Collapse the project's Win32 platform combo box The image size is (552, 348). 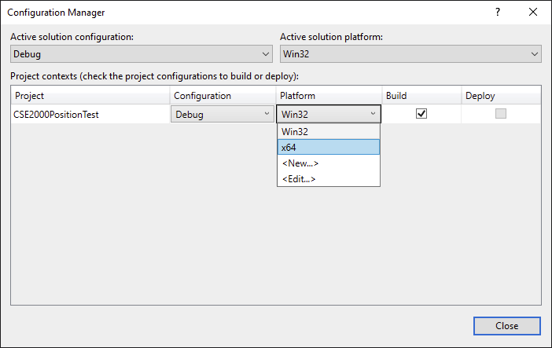tap(329, 114)
